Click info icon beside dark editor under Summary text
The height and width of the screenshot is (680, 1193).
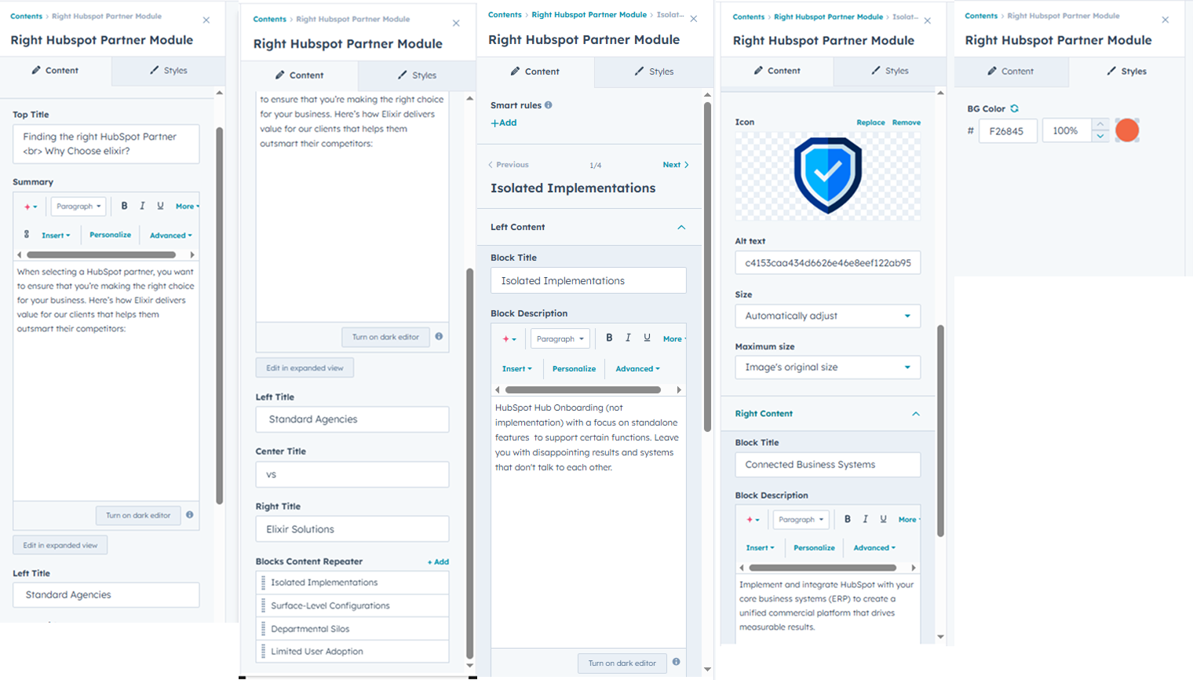tap(189, 515)
